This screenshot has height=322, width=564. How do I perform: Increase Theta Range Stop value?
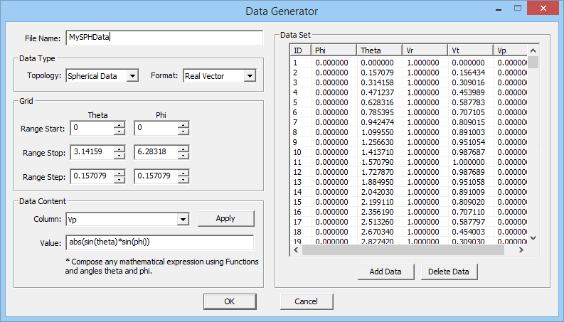click(119, 149)
